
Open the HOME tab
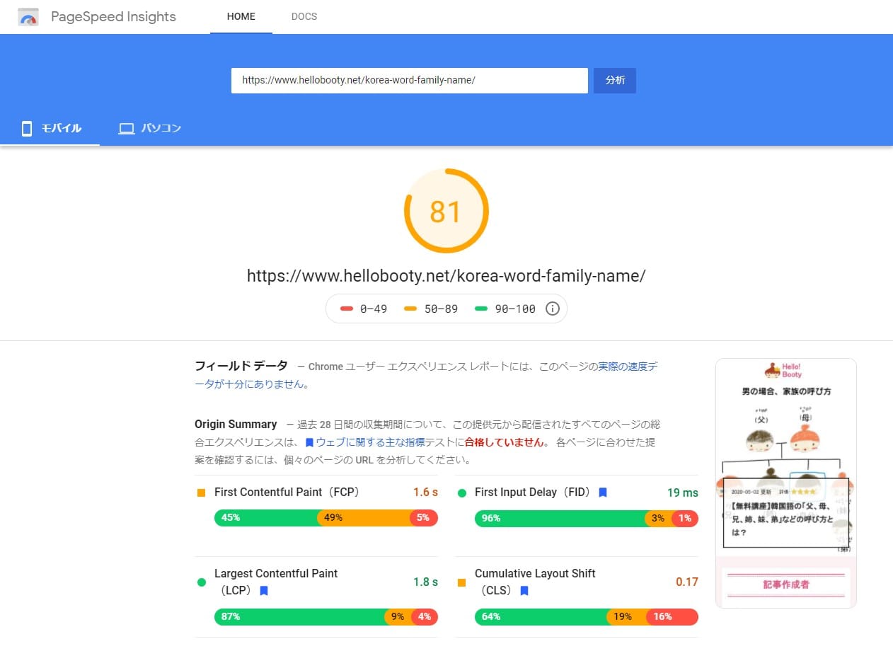pyautogui.click(x=241, y=16)
